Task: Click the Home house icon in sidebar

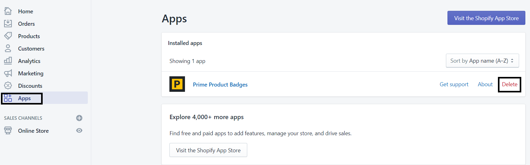Action: (x=8, y=11)
